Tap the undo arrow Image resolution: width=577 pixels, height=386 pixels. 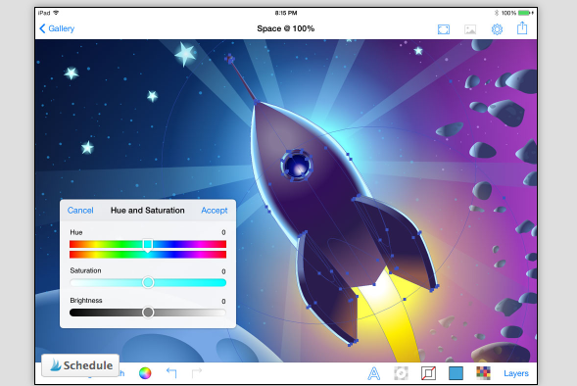(x=171, y=372)
